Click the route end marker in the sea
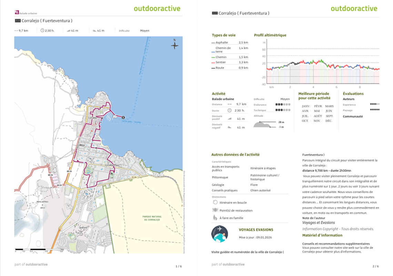 tap(123, 117)
